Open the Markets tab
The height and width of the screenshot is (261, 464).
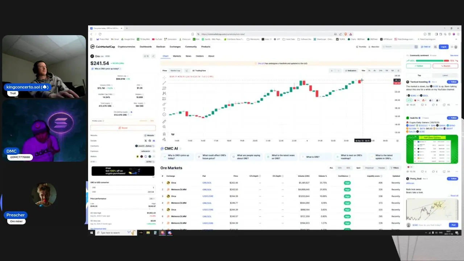177,56
